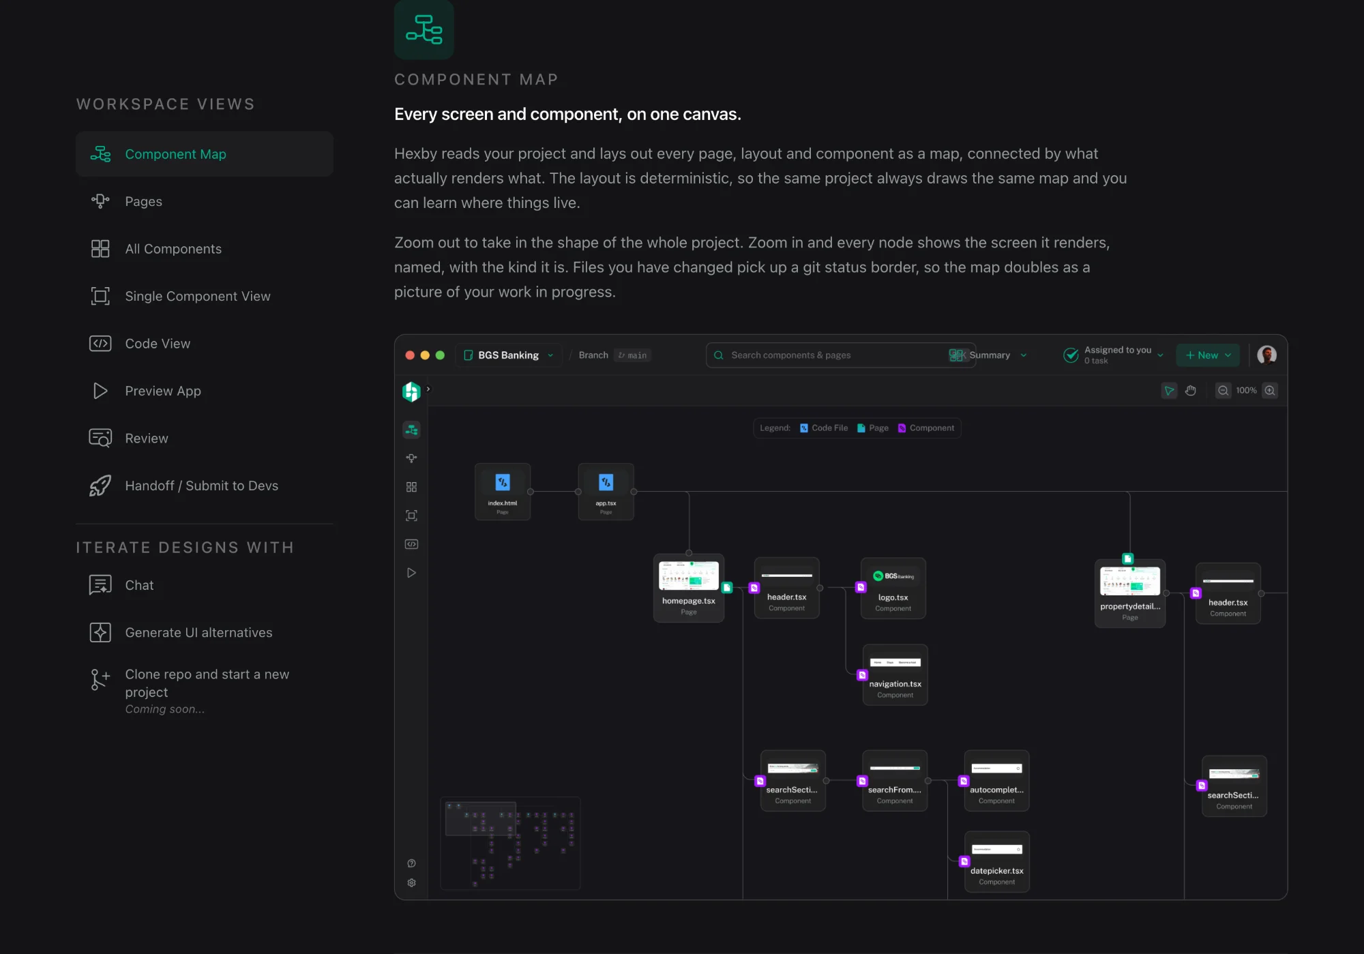Click the large Component Map header icon
This screenshot has height=954, width=1364.
(424, 29)
